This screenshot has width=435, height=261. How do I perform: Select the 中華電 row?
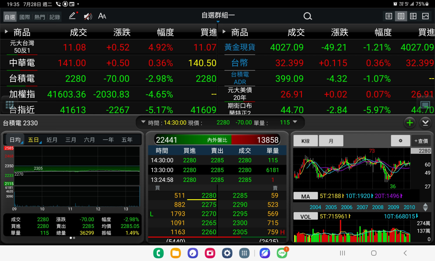pyautogui.click(x=108, y=63)
